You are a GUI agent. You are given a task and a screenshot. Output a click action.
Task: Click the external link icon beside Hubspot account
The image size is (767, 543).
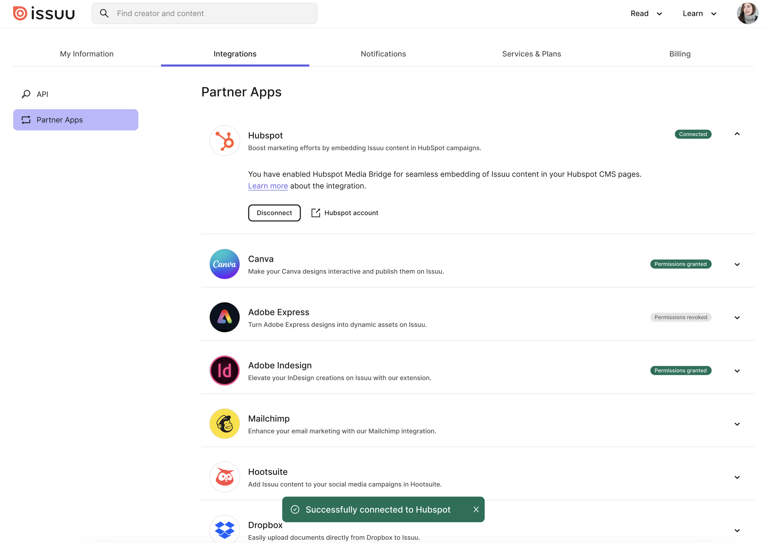tap(316, 213)
